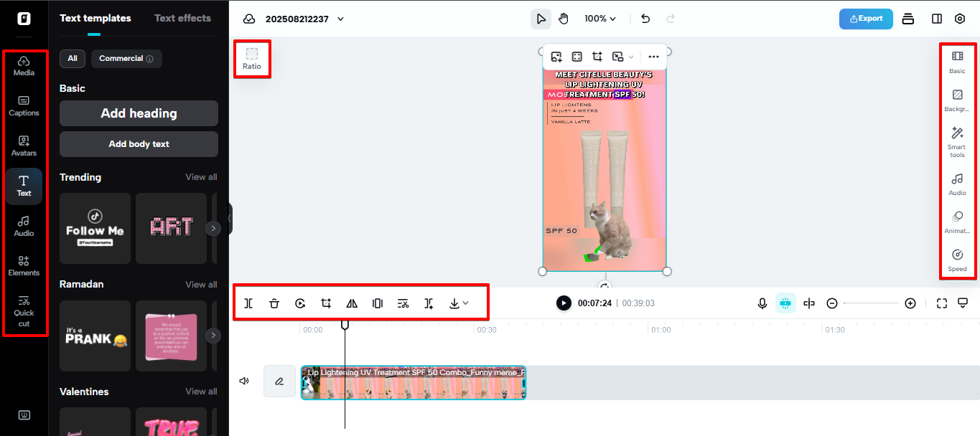
Task: Zoom in the timeline with plus button
Action: tap(910, 303)
